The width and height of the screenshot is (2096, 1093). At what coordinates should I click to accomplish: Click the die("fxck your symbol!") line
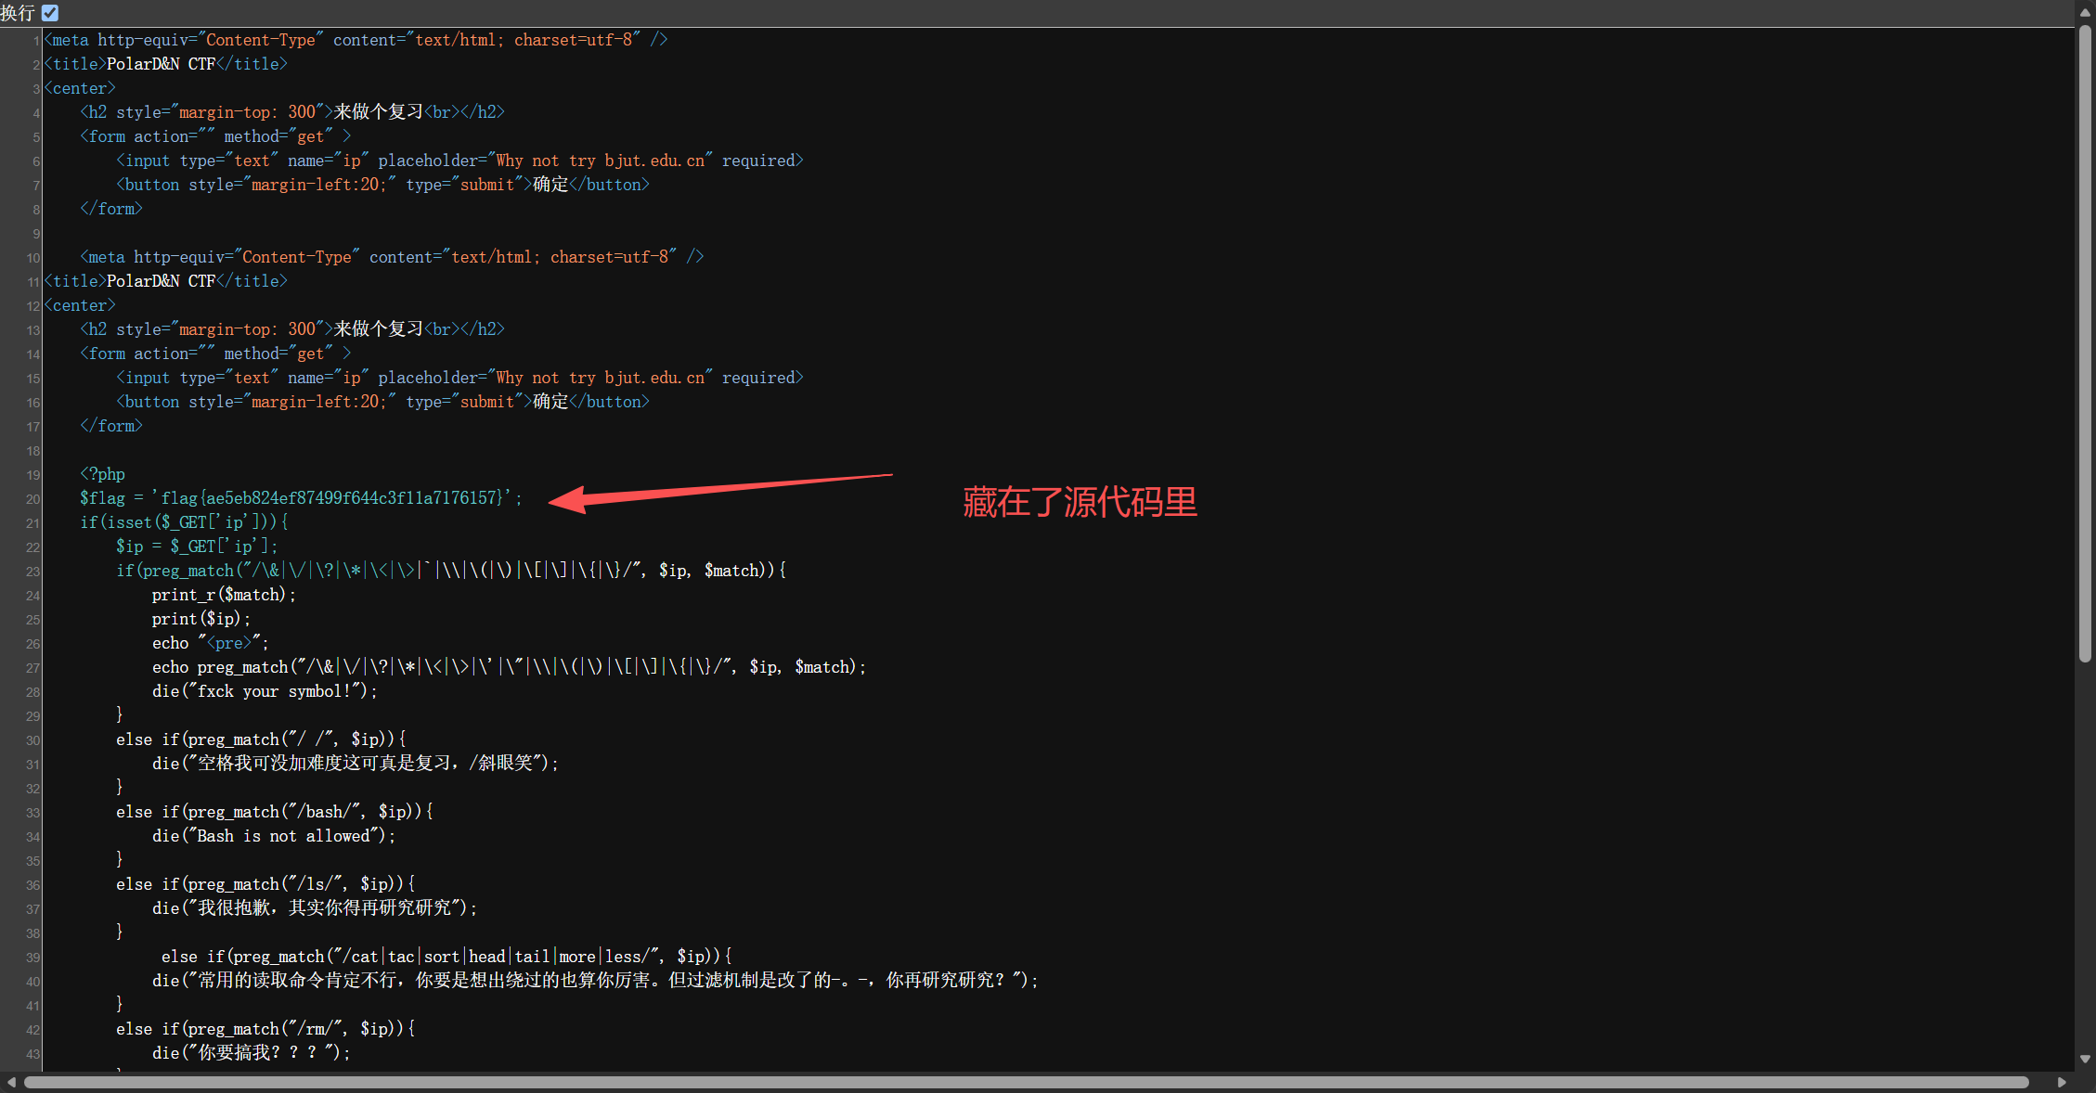pyautogui.click(x=265, y=691)
